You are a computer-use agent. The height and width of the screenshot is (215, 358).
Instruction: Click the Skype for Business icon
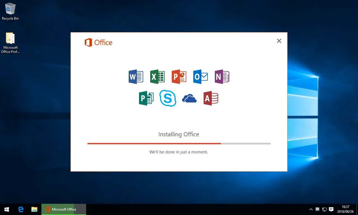[168, 98]
